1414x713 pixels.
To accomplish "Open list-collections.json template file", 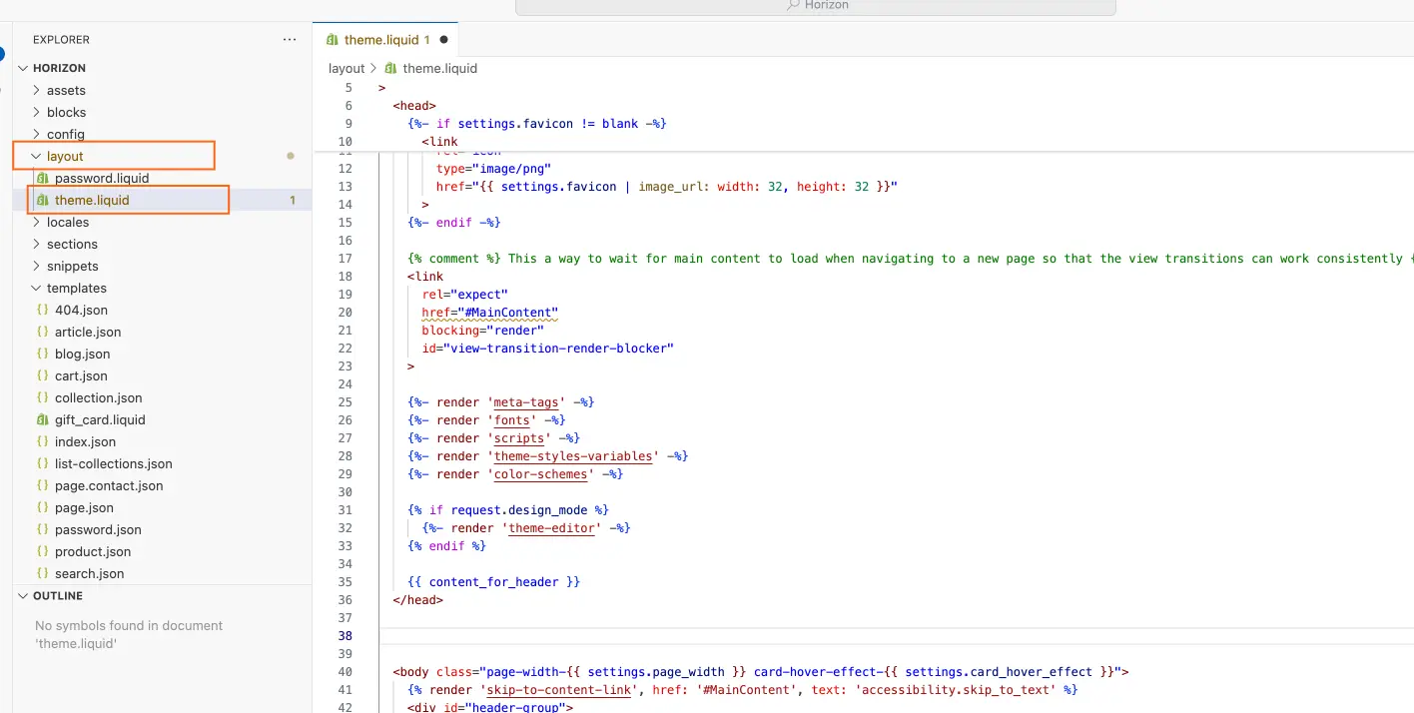I will pyautogui.click(x=114, y=463).
